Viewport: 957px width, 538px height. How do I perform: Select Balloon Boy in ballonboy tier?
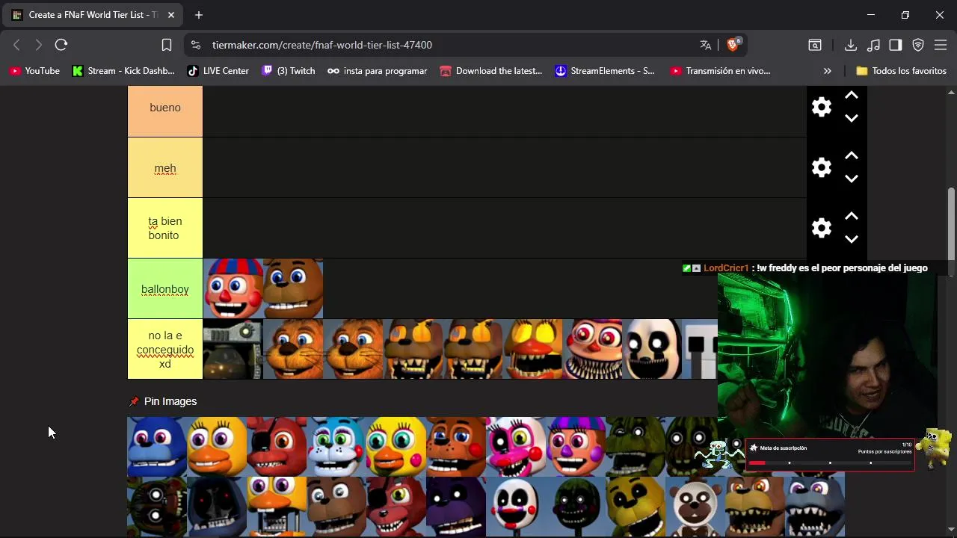tap(233, 288)
